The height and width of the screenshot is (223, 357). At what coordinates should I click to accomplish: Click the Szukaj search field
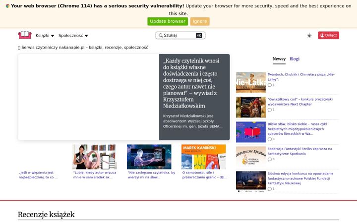tap(180, 35)
